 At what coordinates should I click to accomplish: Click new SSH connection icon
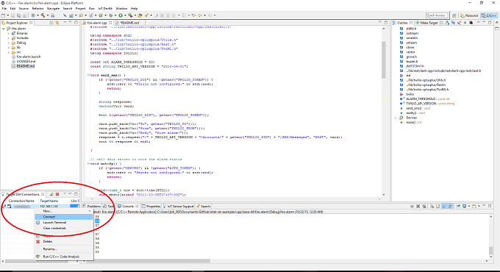51,194
